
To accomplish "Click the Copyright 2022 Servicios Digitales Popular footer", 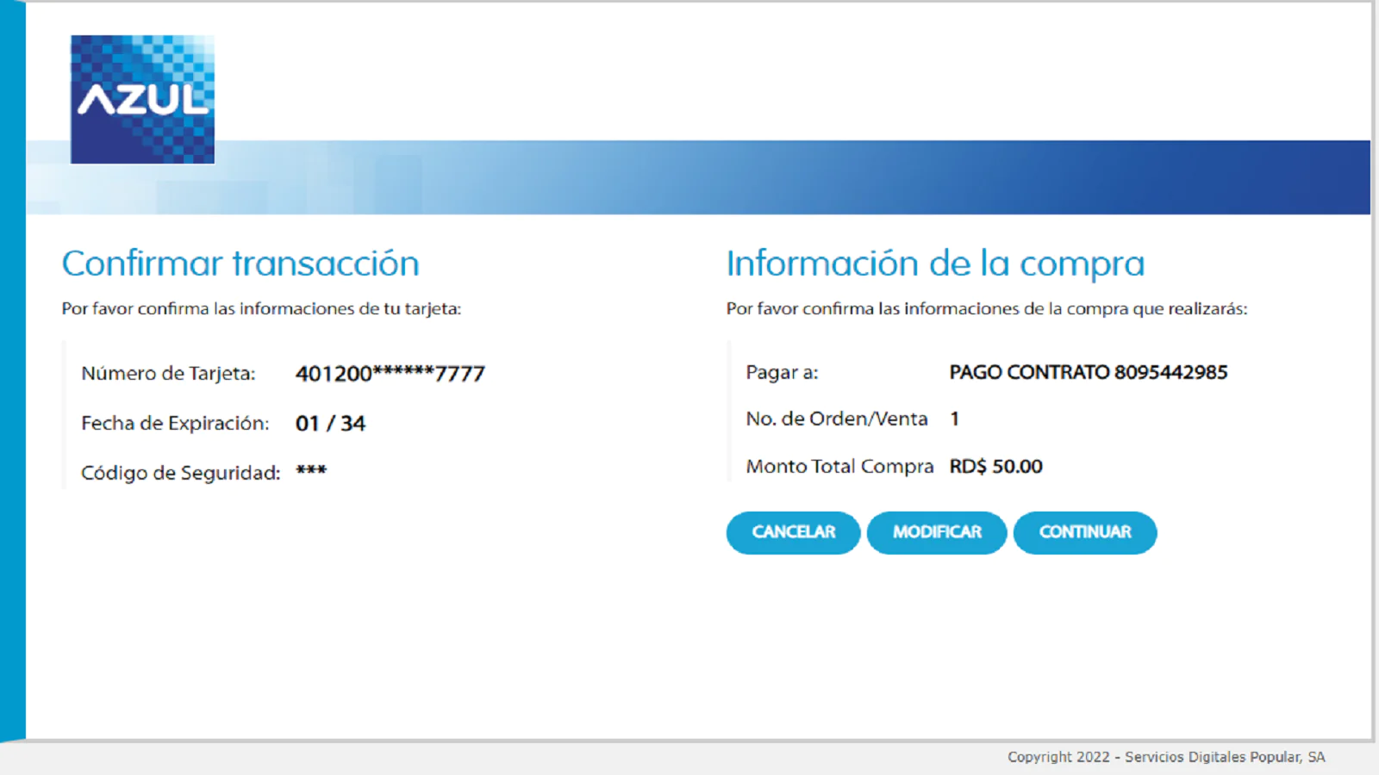I will pyautogui.click(x=1165, y=757).
